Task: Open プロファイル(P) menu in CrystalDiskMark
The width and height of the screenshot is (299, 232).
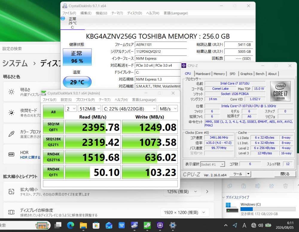Action: [85, 100]
